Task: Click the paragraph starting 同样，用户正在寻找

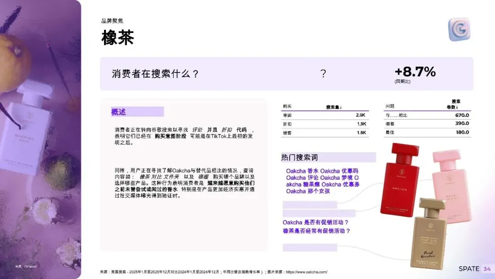Action: 184,183
